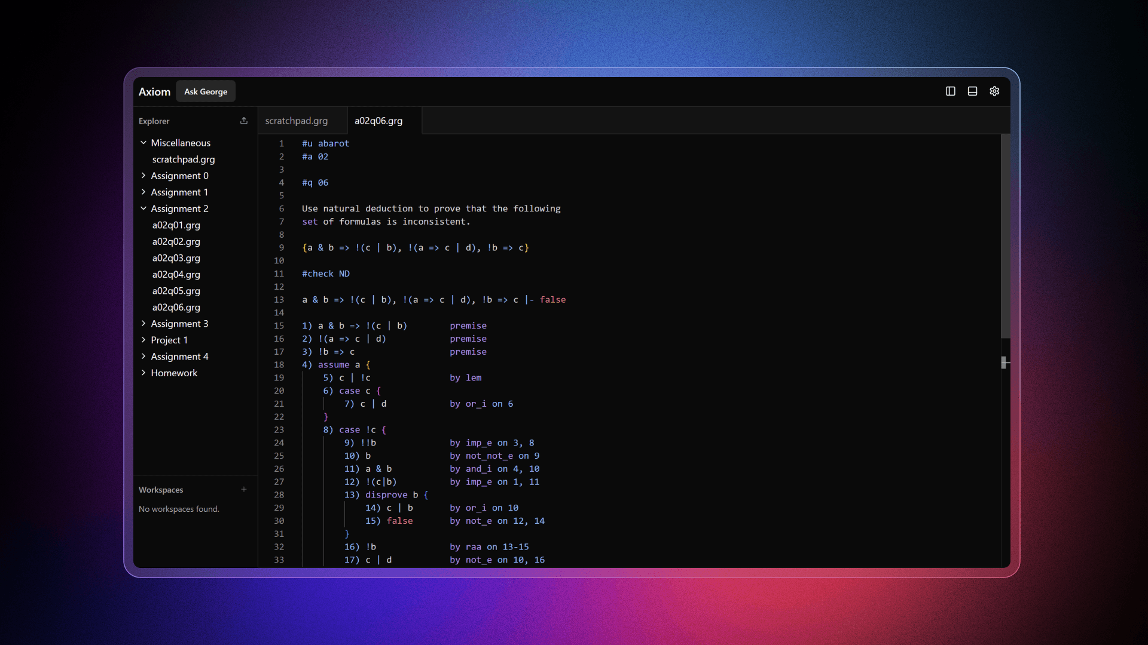Expand the Assignment 0 folder
1148x645 pixels.
tap(179, 176)
